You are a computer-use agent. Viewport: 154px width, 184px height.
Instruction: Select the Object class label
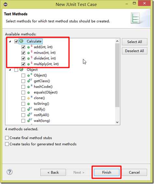point(32,70)
